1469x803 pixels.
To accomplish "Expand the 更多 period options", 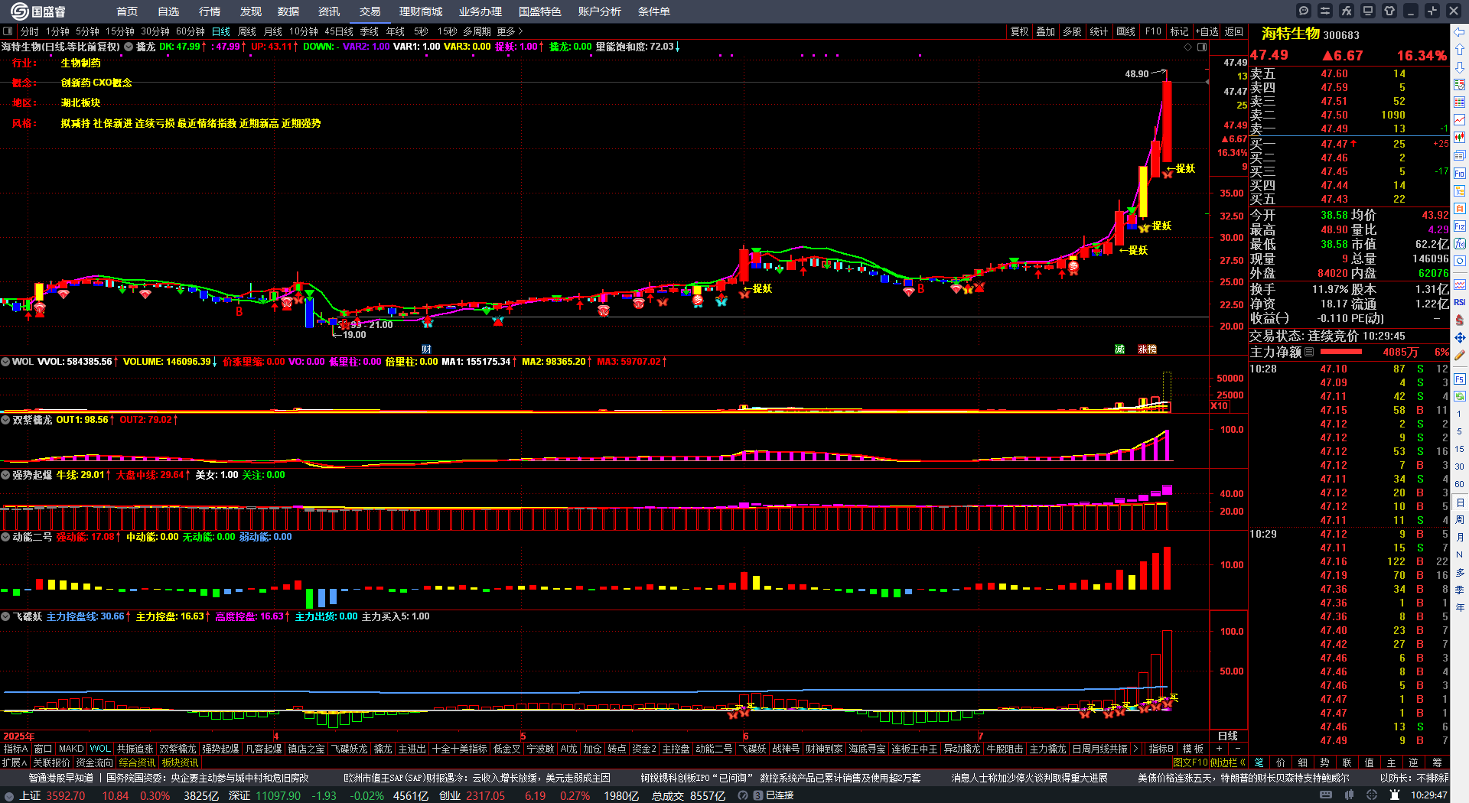I will pos(510,31).
